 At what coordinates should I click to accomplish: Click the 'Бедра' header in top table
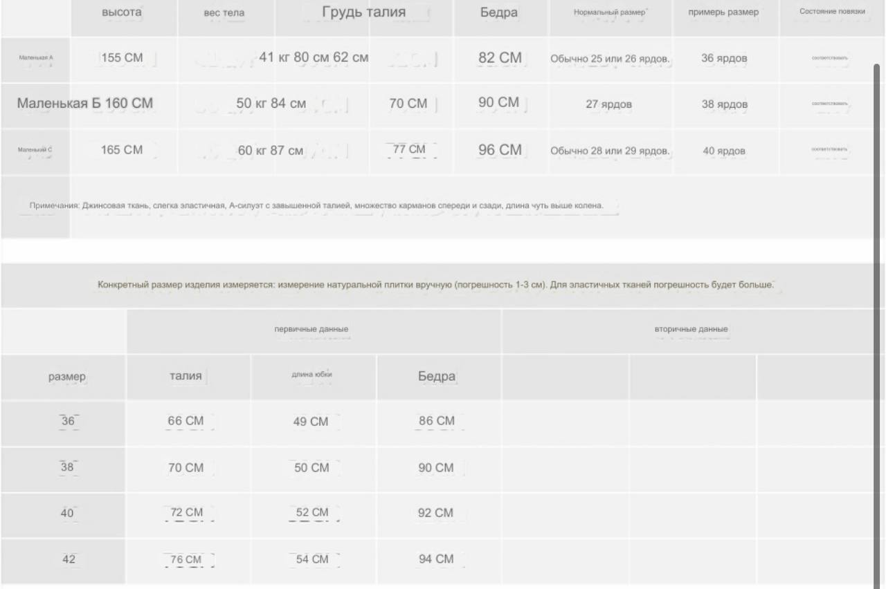[499, 12]
